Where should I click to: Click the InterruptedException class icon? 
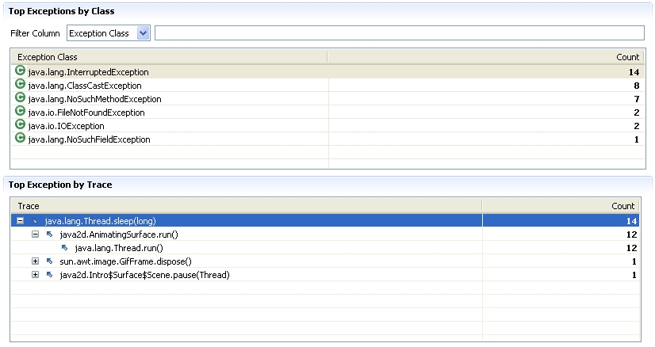(x=21, y=71)
